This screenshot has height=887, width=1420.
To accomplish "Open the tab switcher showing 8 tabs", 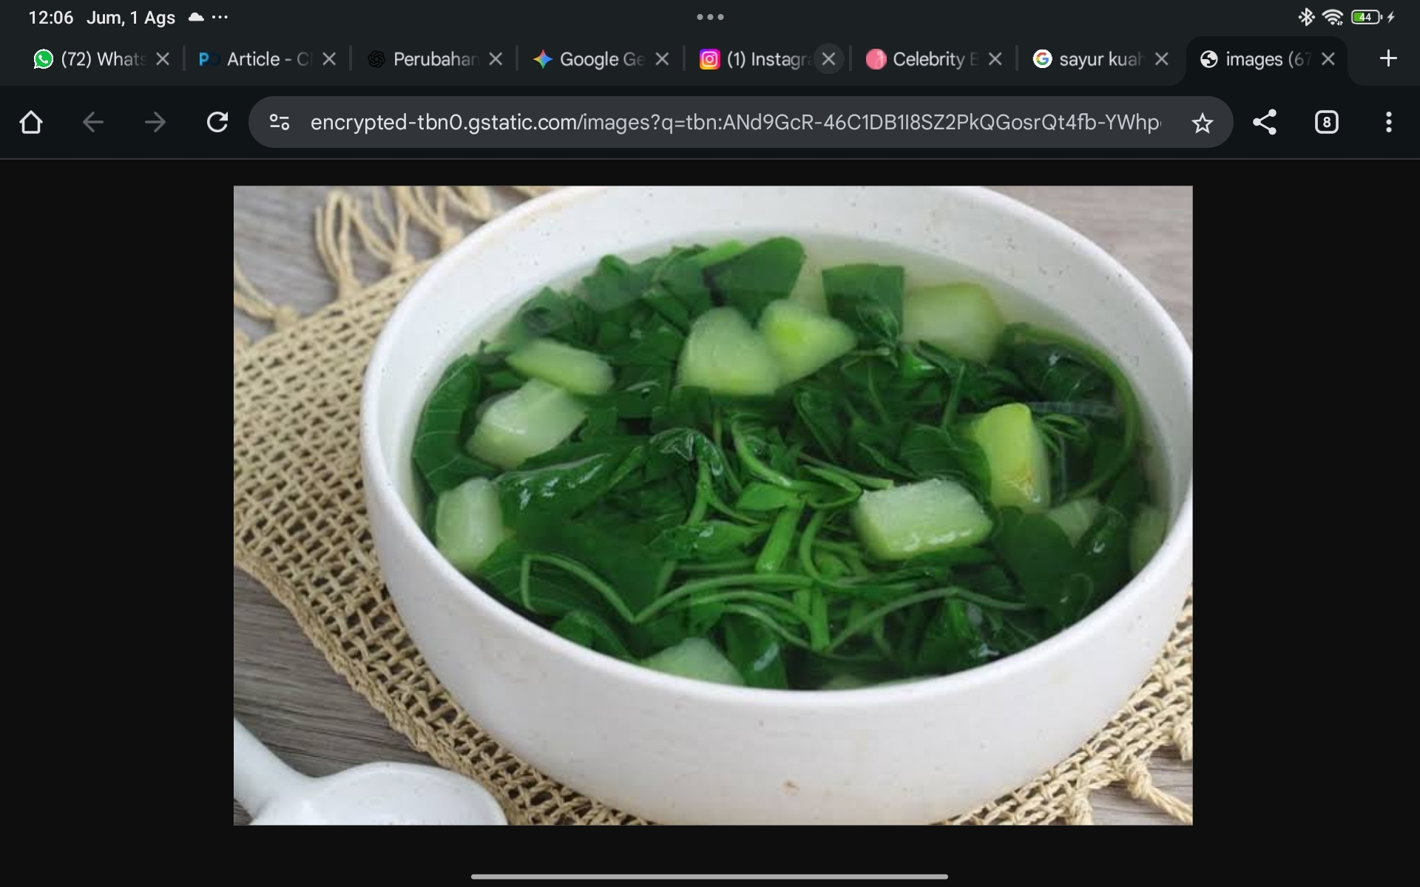I will (1327, 122).
